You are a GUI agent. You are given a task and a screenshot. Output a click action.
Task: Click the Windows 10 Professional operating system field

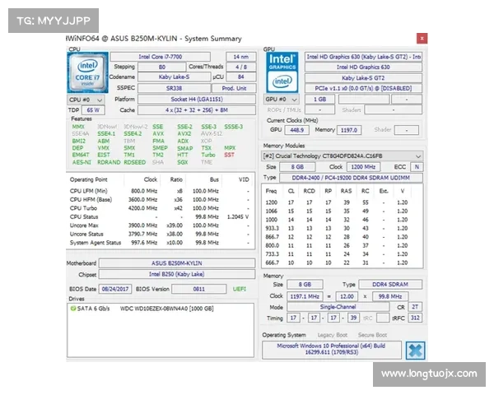coord(333,349)
